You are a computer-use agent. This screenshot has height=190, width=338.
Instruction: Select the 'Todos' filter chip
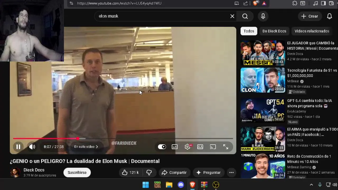[x=249, y=31]
